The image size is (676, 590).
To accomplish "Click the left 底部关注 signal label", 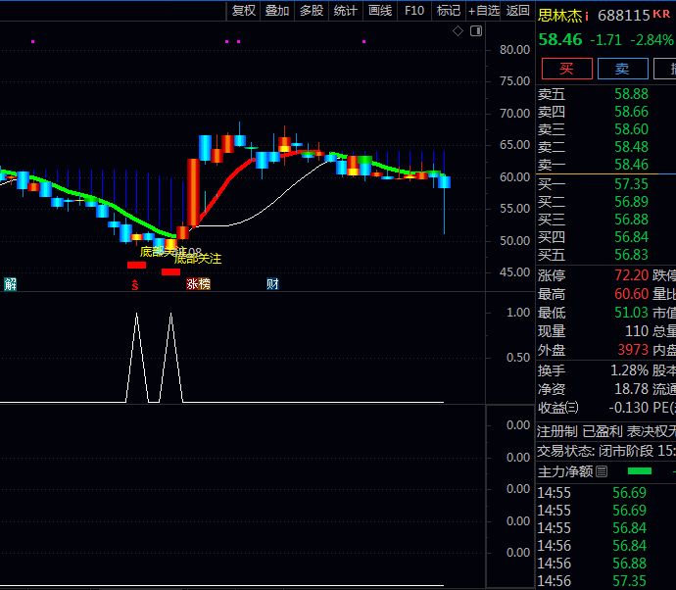I will pyautogui.click(x=164, y=252).
